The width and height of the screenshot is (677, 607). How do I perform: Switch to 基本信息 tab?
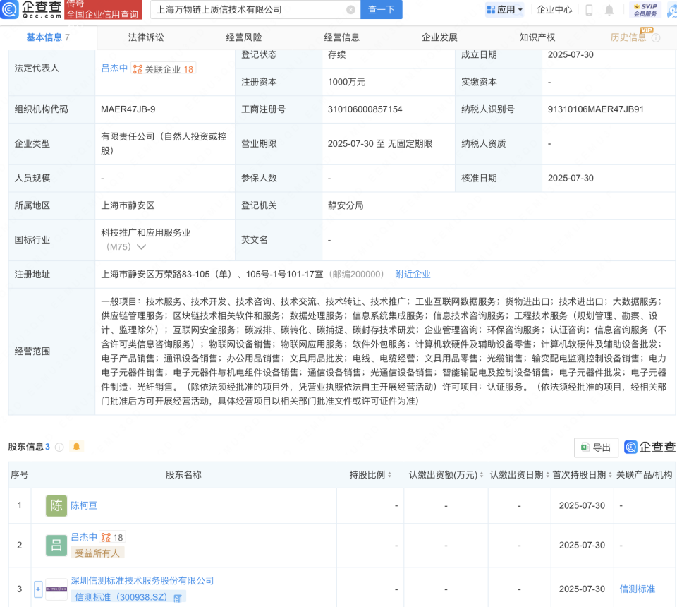(x=48, y=37)
